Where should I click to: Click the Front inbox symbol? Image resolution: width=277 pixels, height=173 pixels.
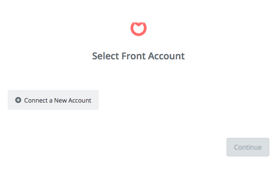tap(138, 29)
